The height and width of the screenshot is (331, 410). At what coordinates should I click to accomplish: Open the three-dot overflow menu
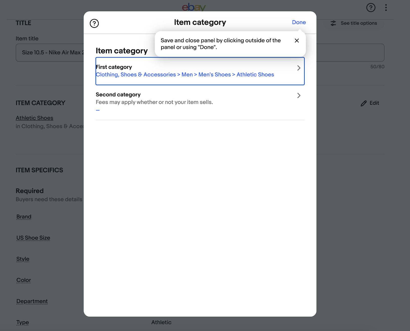coord(386,8)
